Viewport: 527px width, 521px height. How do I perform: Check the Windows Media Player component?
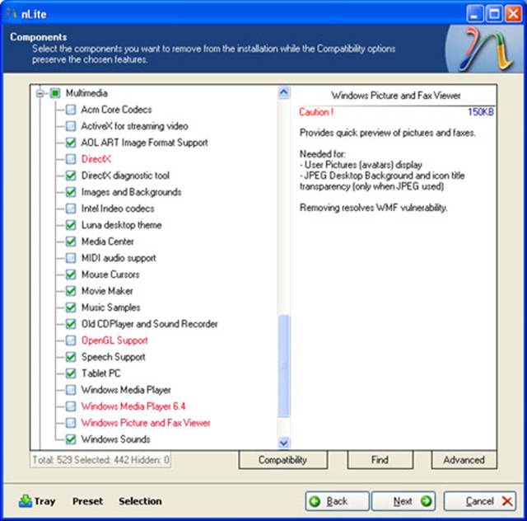(x=71, y=390)
